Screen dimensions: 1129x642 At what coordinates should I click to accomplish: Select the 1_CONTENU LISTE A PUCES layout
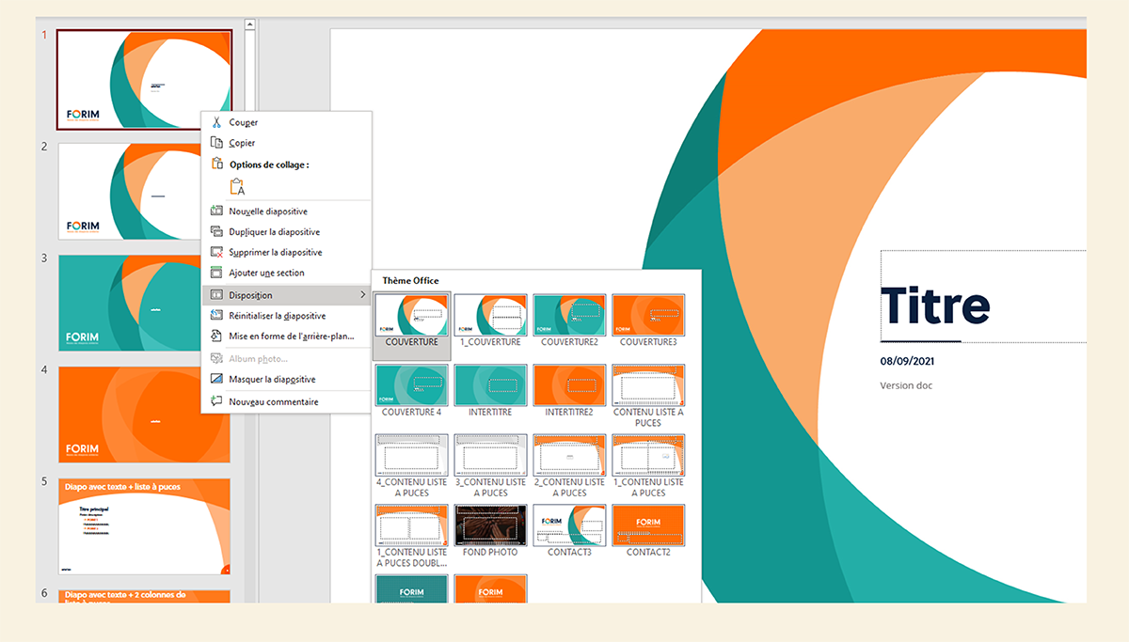648,456
